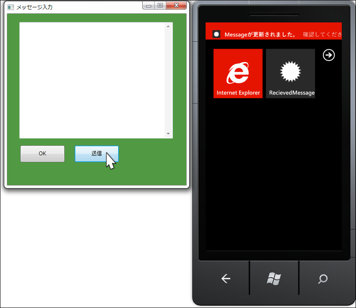Open the RecievedMessage tile

pyautogui.click(x=290, y=73)
